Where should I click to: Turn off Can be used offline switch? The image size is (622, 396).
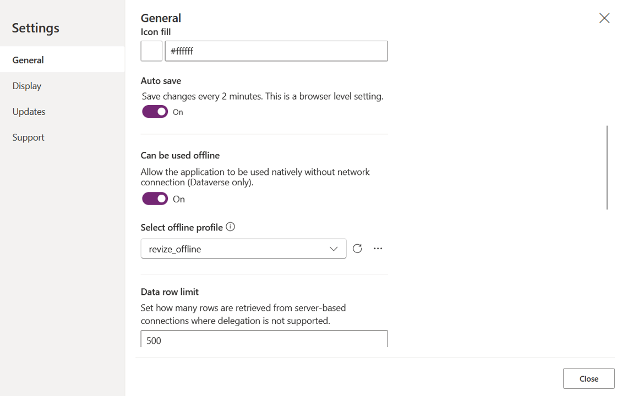(155, 199)
